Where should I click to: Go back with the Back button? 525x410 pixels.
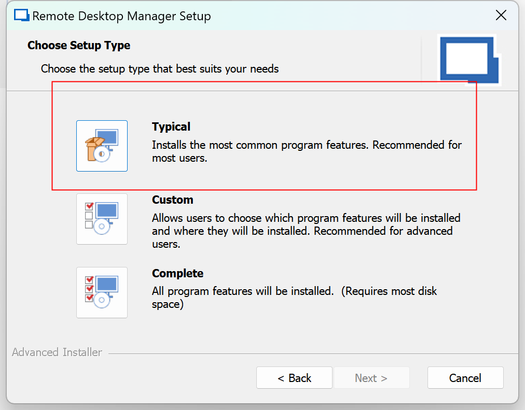[x=294, y=378]
